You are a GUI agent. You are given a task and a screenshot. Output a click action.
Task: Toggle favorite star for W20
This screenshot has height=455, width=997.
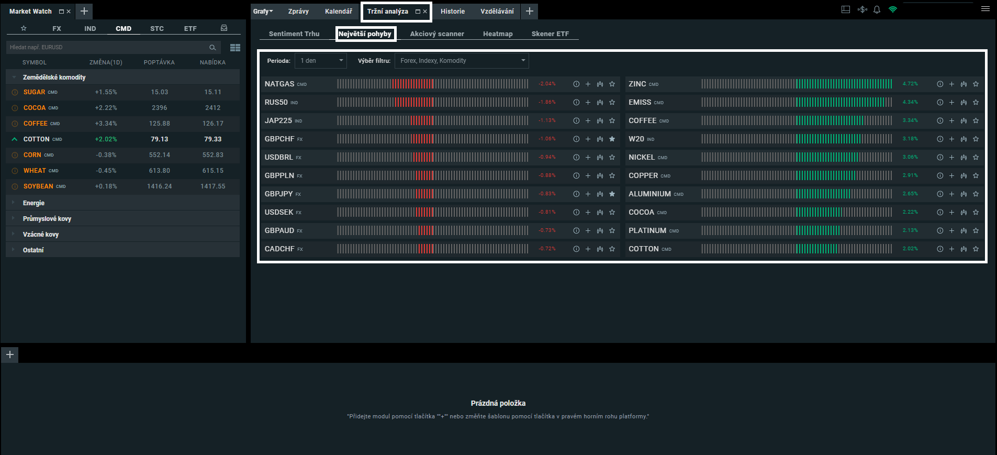(976, 139)
